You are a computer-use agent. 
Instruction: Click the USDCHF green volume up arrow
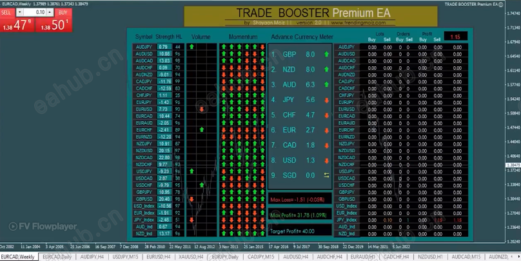click(x=202, y=184)
